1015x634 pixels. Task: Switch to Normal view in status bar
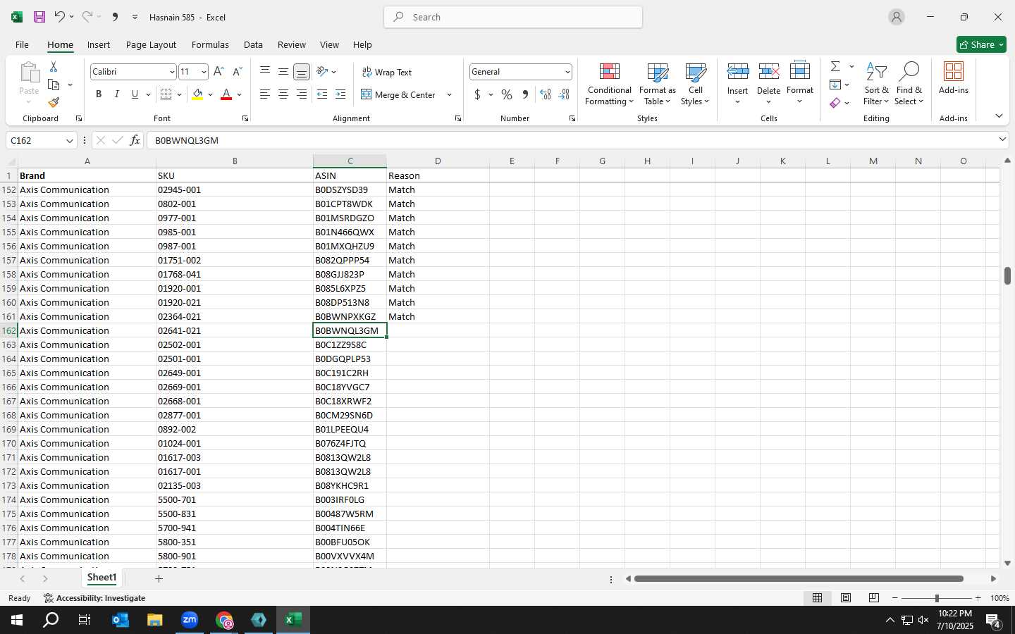click(817, 598)
